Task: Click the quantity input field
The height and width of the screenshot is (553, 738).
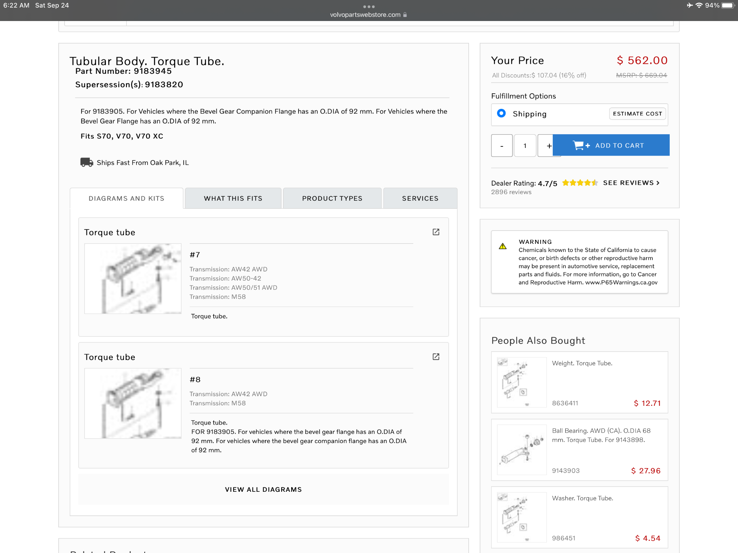Action: [x=525, y=146]
